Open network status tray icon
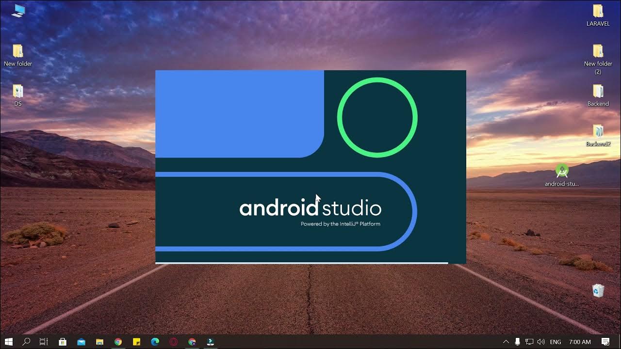Image resolution: width=621 pixels, height=349 pixels. (x=529, y=342)
